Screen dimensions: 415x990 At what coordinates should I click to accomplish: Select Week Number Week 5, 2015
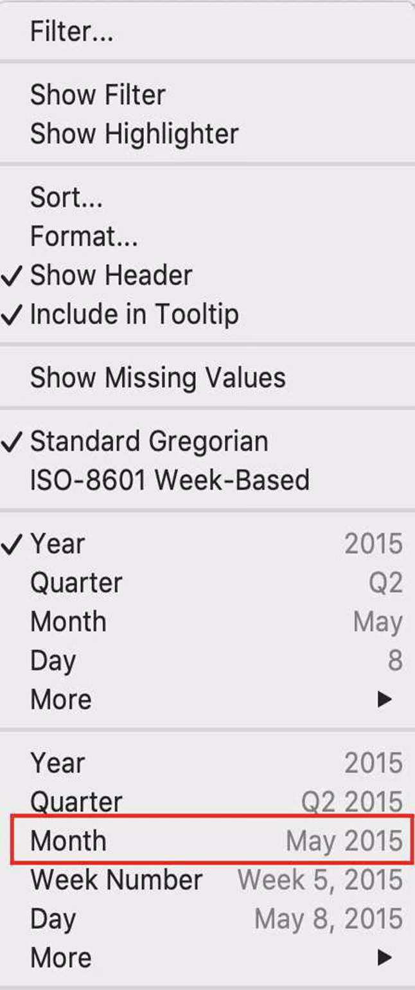(x=116, y=879)
